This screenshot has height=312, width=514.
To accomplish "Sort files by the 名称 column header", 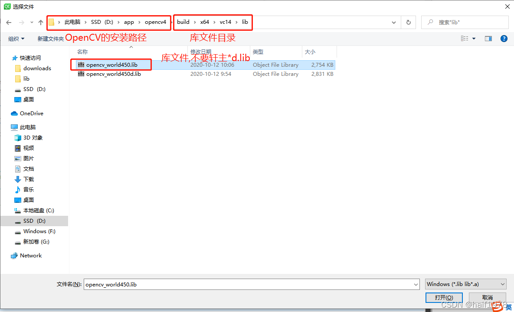I will pyautogui.click(x=82, y=52).
